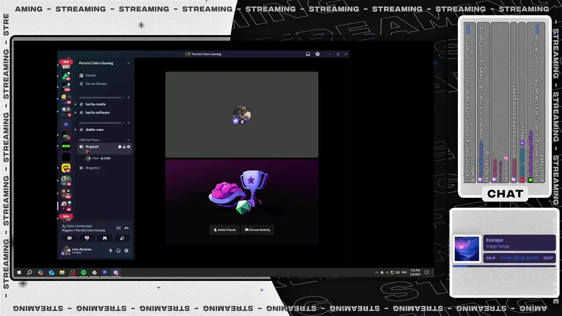Click the audio waveform in music widget

(x=519, y=258)
